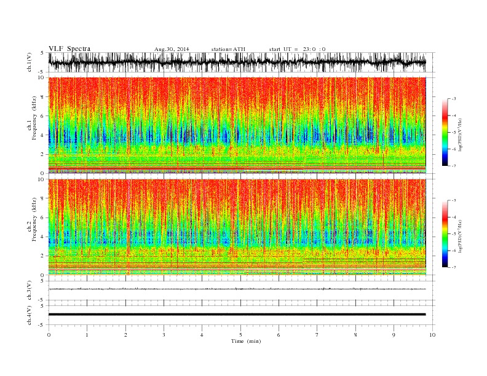Click the "Time (min)" axis title

click(246, 341)
